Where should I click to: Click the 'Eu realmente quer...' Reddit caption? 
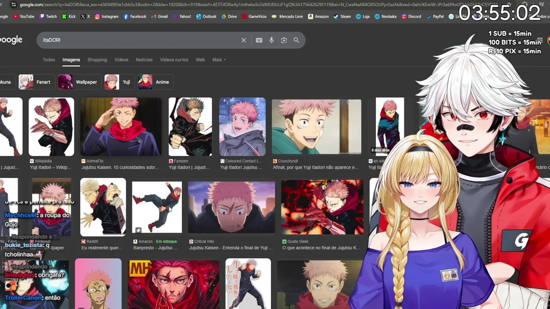click(102, 248)
